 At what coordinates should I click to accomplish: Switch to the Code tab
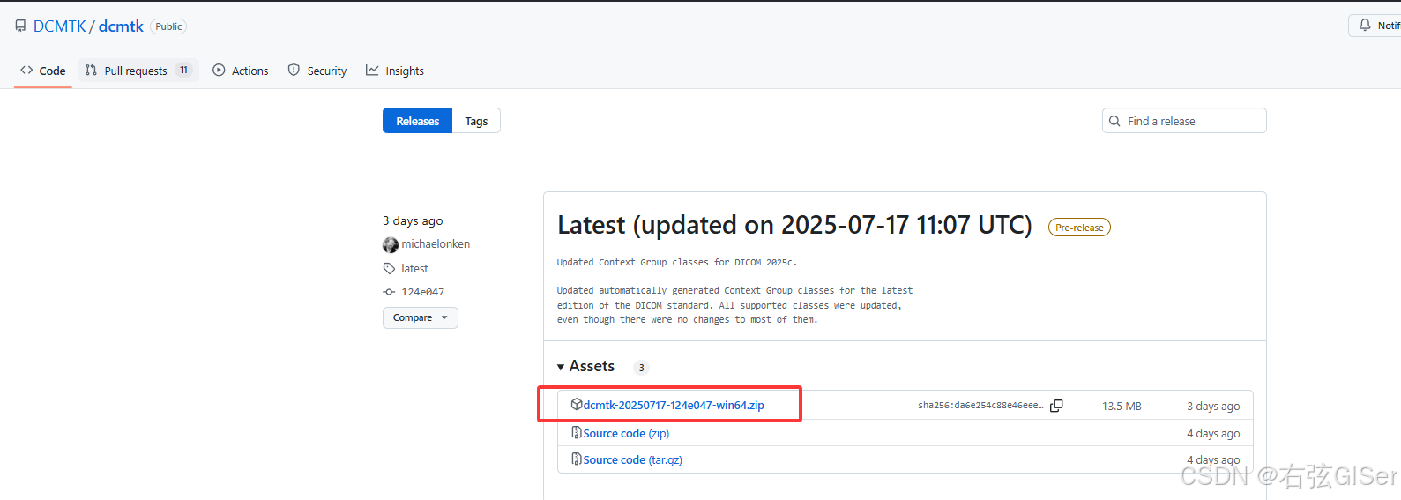tap(42, 71)
